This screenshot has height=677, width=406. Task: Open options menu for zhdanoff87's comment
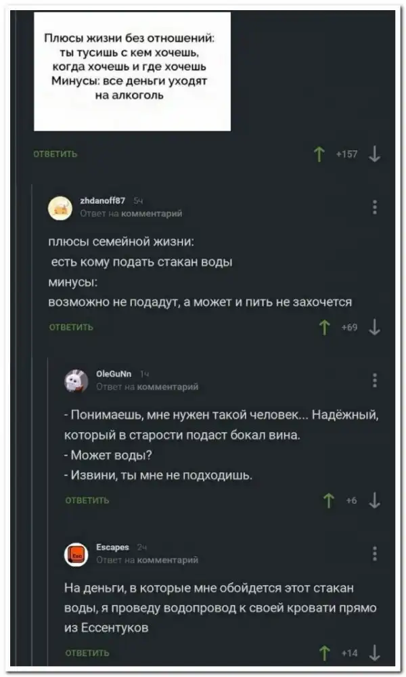tap(375, 207)
